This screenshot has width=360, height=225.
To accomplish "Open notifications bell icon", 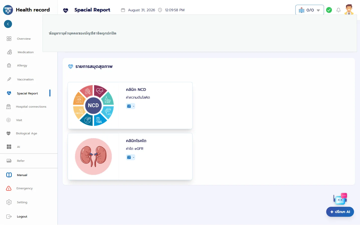I will point(338,10).
